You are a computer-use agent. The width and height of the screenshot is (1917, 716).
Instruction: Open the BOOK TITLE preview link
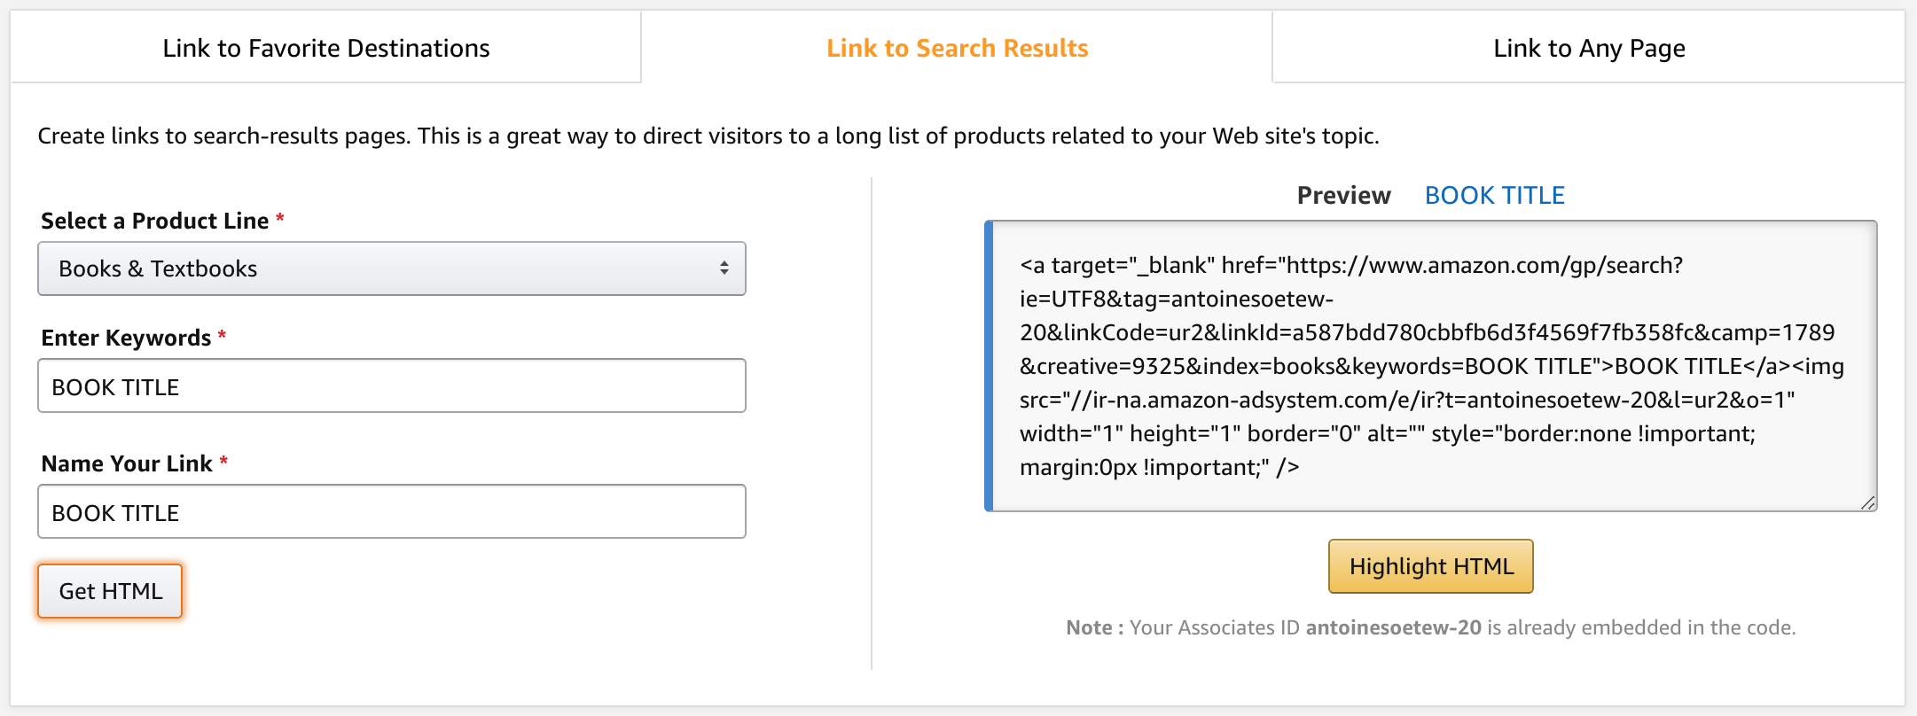coord(1495,195)
